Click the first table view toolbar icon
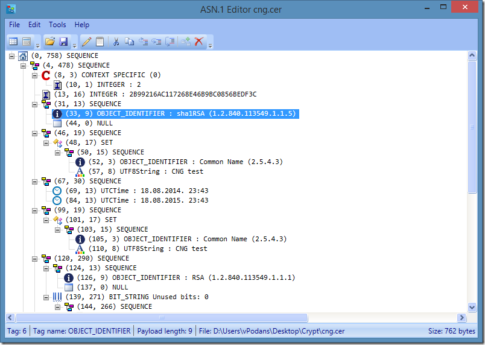The height and width of the screenshot is (345, 485). point(13,42)
